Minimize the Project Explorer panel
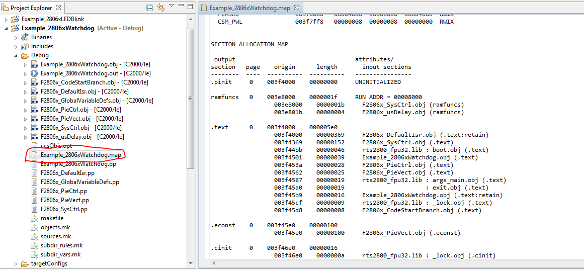Image resolution: width=584 pixels, height=270 pixels. click(181, 7)
